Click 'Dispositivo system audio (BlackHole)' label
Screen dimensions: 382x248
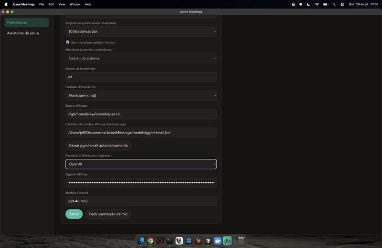[91, 23]
